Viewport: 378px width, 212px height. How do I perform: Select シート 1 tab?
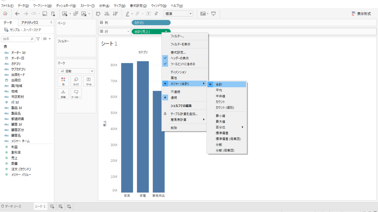tap(40, 206)
